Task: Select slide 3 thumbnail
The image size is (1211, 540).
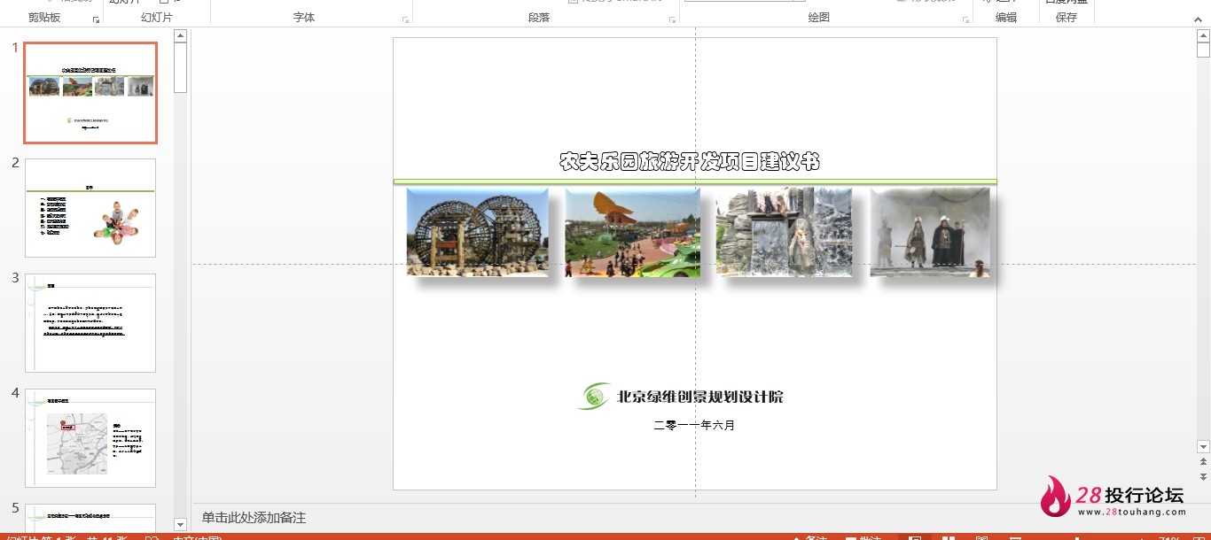Action: click(90, 323)
